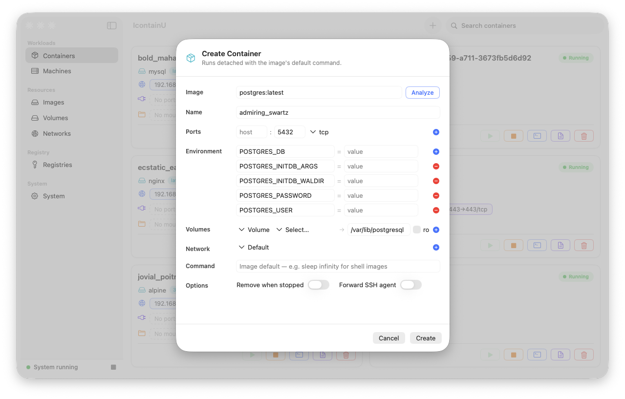This screenshot has height=399, width=625.
Task: Open the Default network dropdown
Action: [254, 247]
